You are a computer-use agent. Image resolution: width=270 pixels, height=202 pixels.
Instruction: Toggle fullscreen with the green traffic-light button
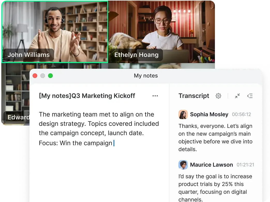click(50, 76)
